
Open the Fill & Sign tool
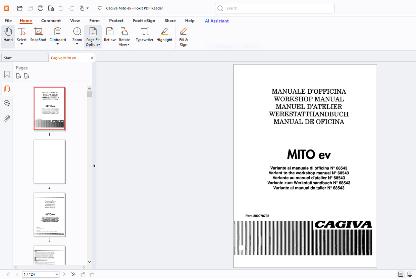(x=184, y=37)
